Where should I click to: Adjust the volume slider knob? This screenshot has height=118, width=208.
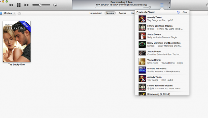click(40, 5)
